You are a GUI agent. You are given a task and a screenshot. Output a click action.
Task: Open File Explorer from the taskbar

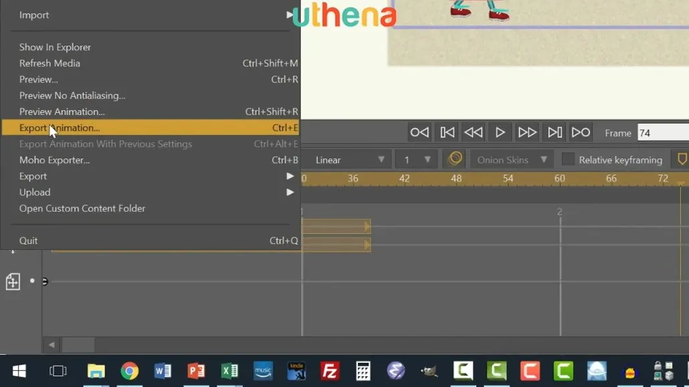click(96, 372)
